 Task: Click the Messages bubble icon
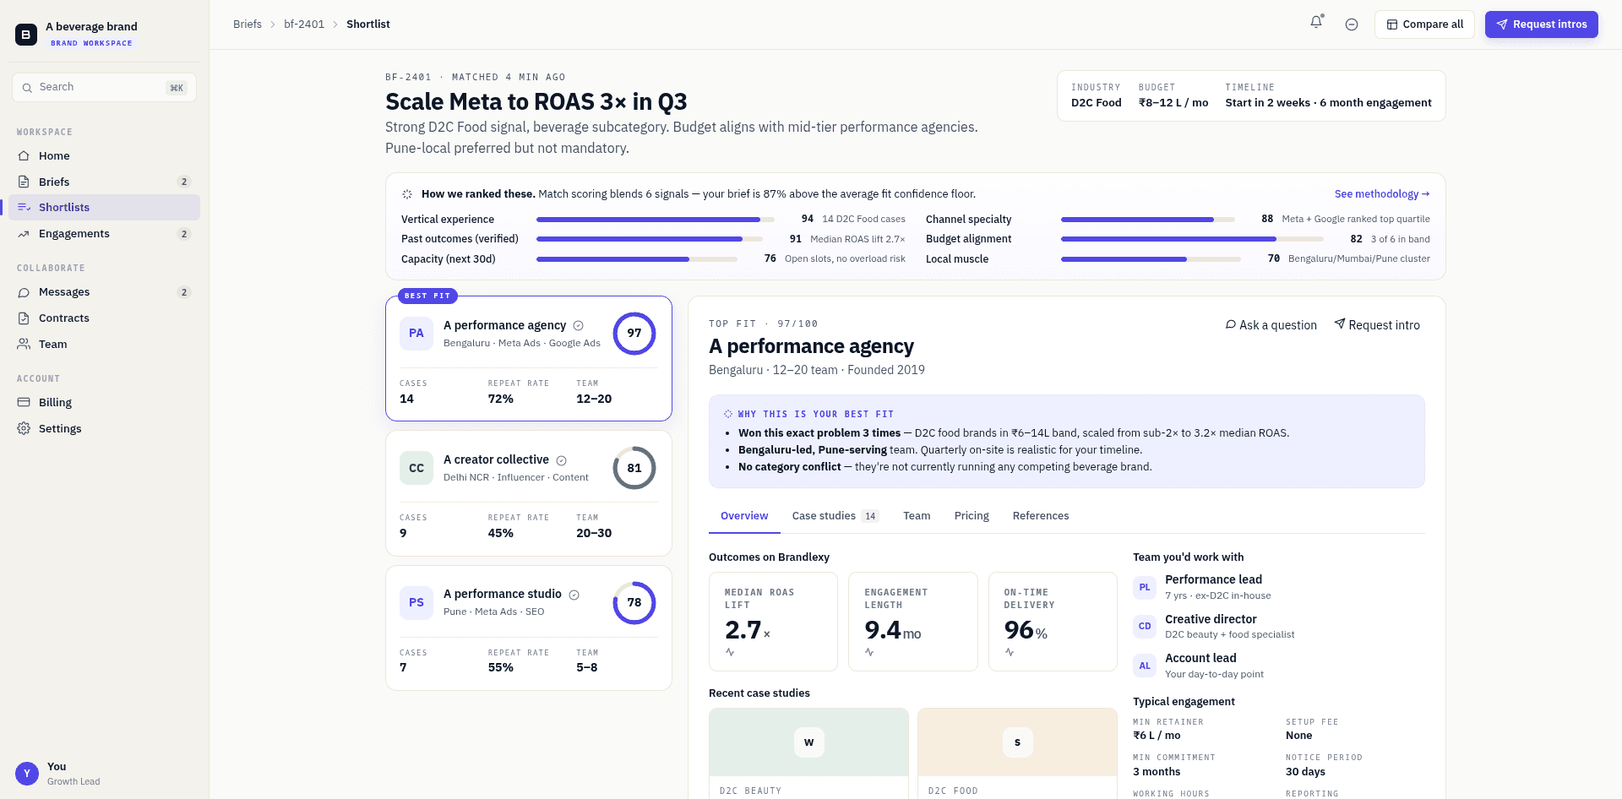24,292
